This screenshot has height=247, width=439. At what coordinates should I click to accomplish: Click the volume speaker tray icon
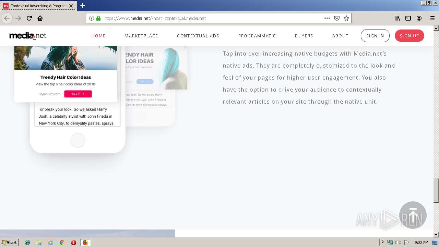tap(398, 243)
